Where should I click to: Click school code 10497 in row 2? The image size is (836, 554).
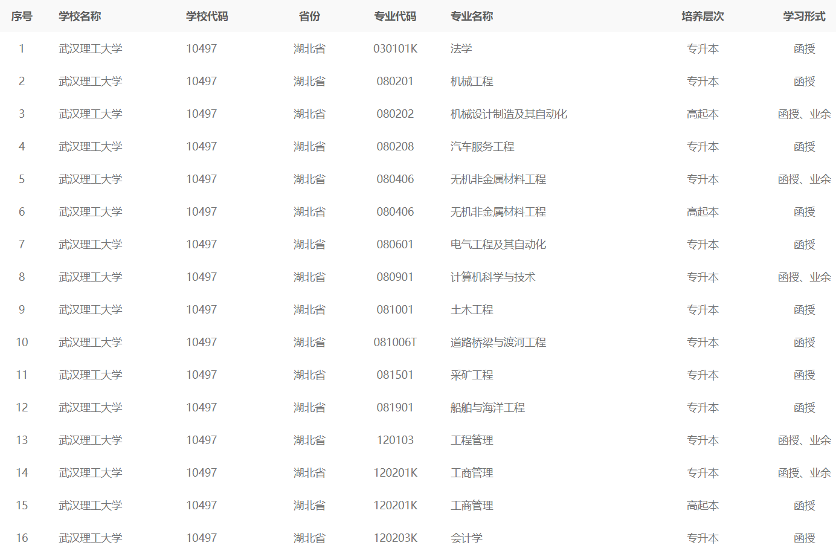(x=201, y=82)
